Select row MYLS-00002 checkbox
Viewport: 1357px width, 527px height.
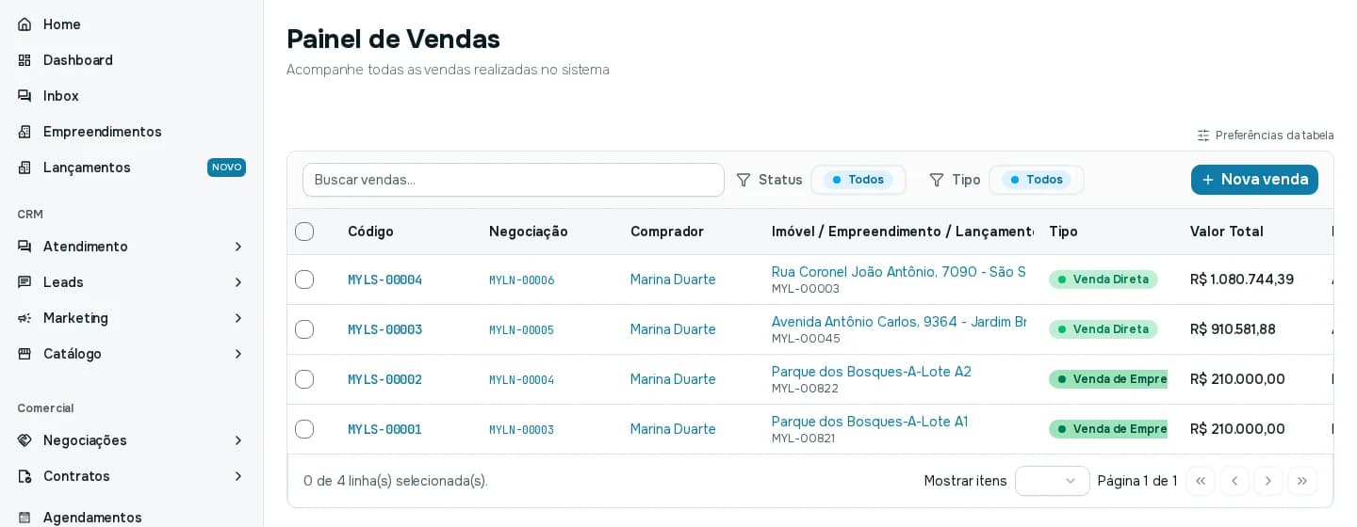[x=304, y=379]
